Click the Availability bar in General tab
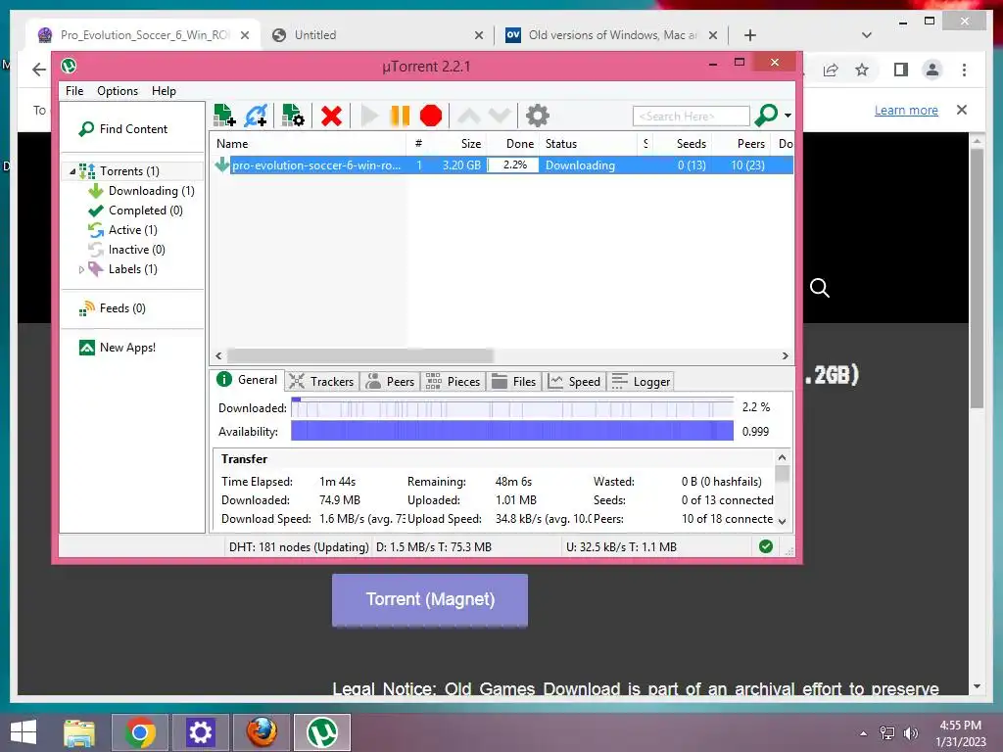 tap(511, 431)
